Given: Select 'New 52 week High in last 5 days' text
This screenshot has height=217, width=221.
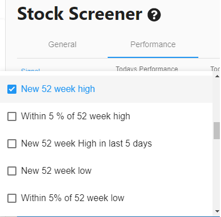Looking at the screenshot, I should click(x=87, y=143).
